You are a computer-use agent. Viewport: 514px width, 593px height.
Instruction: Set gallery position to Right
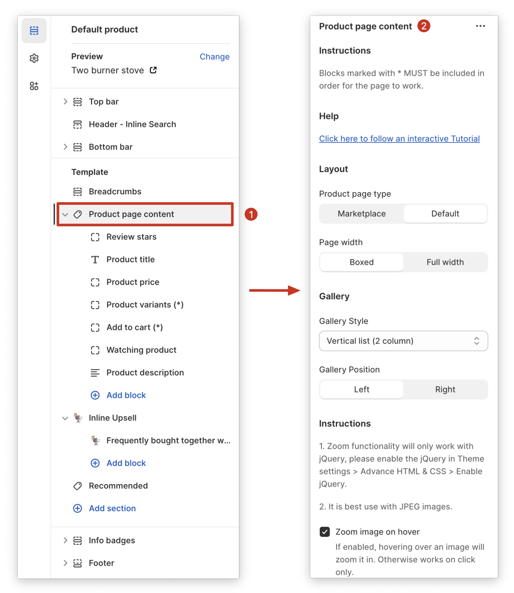(445, 389)
